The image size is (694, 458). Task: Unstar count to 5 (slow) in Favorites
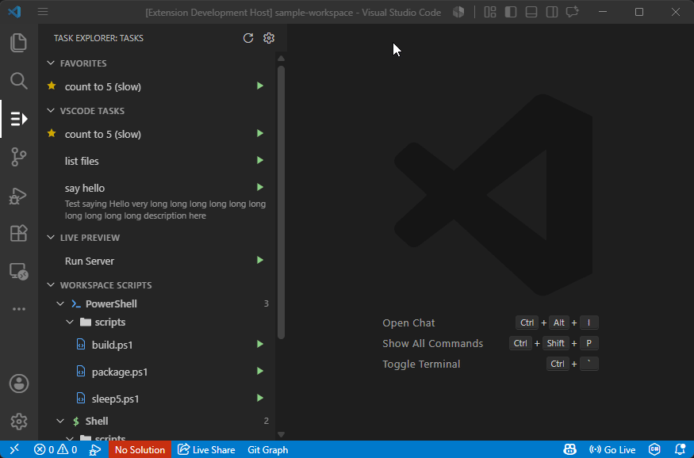click(x=52, y=86)
